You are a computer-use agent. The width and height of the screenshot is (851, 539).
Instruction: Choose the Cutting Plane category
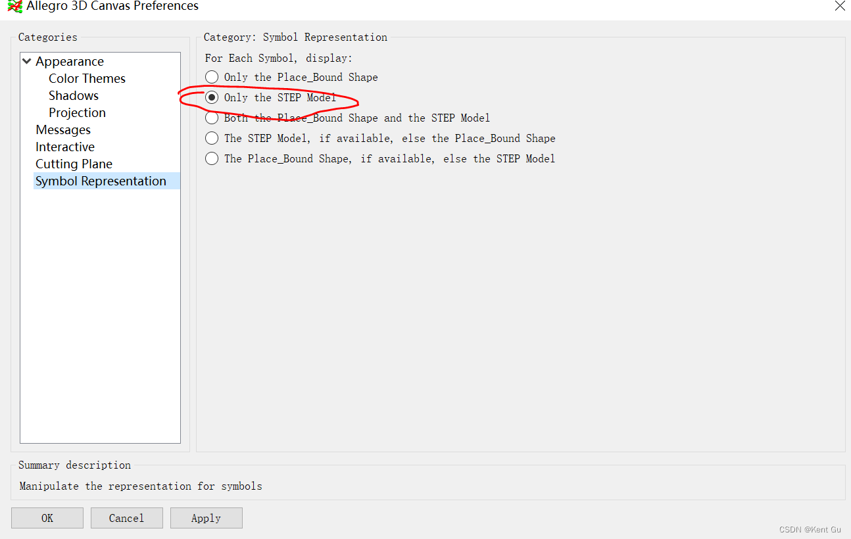74,164
